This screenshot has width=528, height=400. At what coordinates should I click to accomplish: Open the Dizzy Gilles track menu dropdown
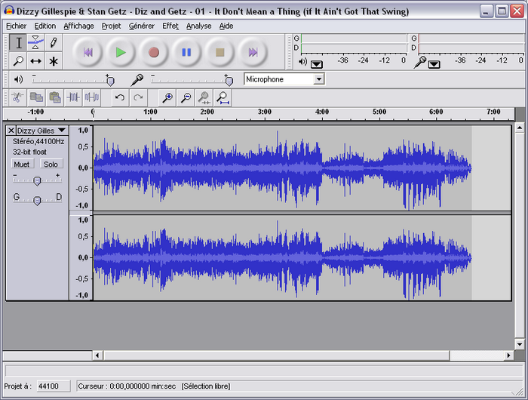click(x=62, y=130)
